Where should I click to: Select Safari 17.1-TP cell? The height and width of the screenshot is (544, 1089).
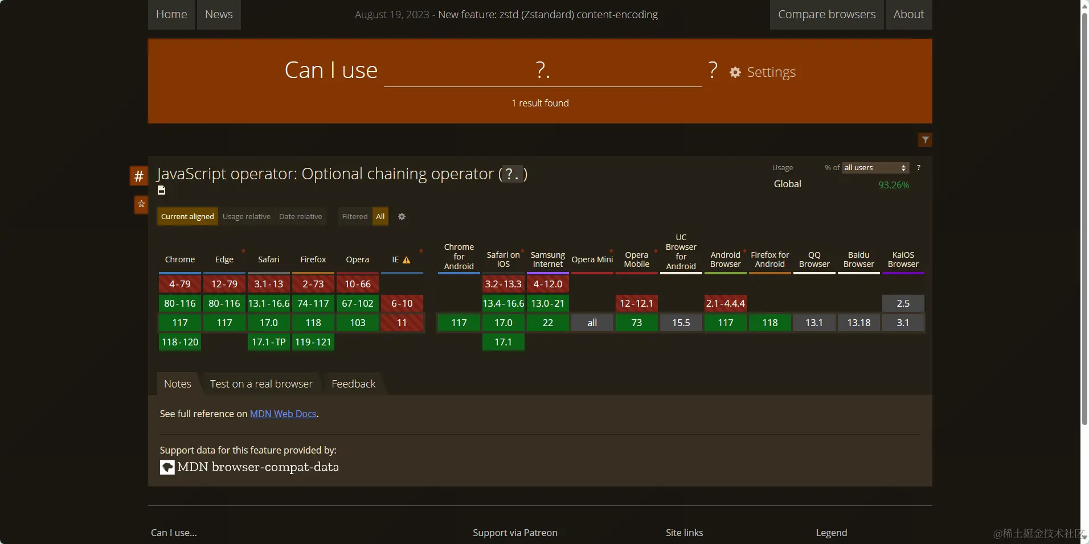pos(269,342)
